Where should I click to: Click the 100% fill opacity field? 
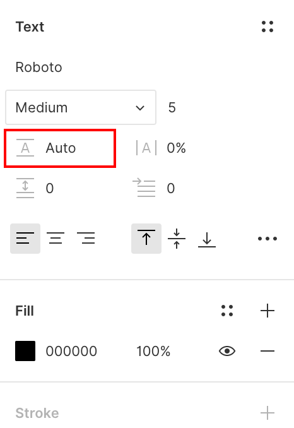(153, 351)
